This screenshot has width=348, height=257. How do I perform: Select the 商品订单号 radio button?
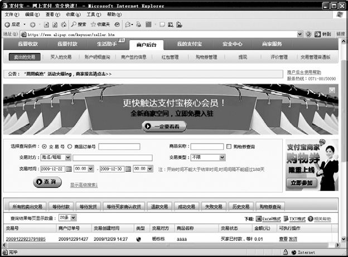click(x=70, y=146)
